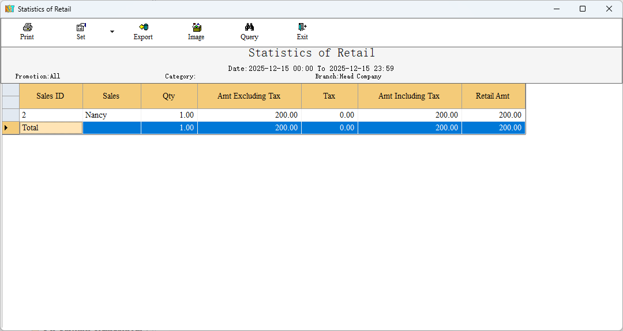Screen dimensions: 623x331
Task: Click the Retail Amt column header
Action: [493, 96]
